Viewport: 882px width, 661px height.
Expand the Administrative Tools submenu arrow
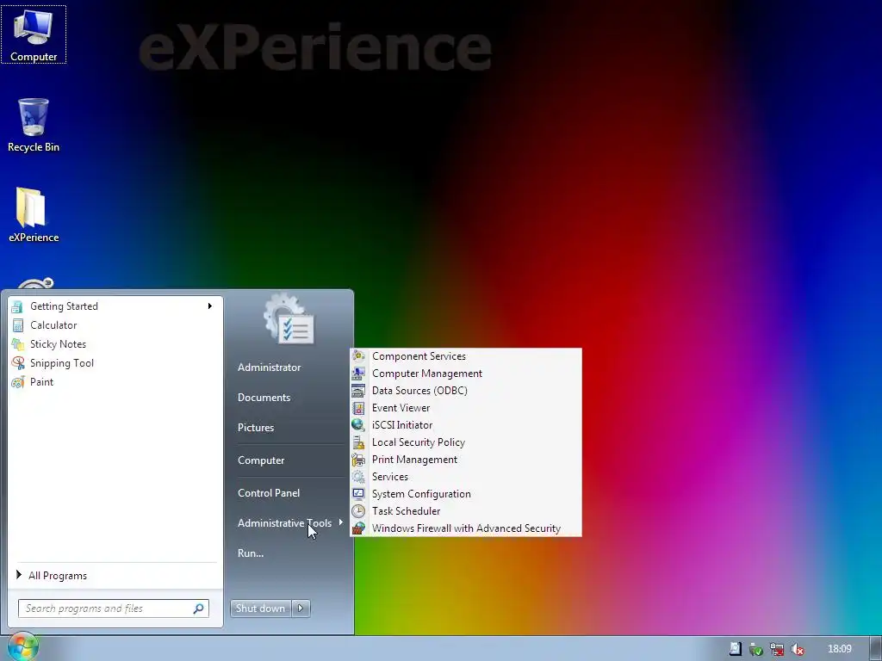coord(341,522)
